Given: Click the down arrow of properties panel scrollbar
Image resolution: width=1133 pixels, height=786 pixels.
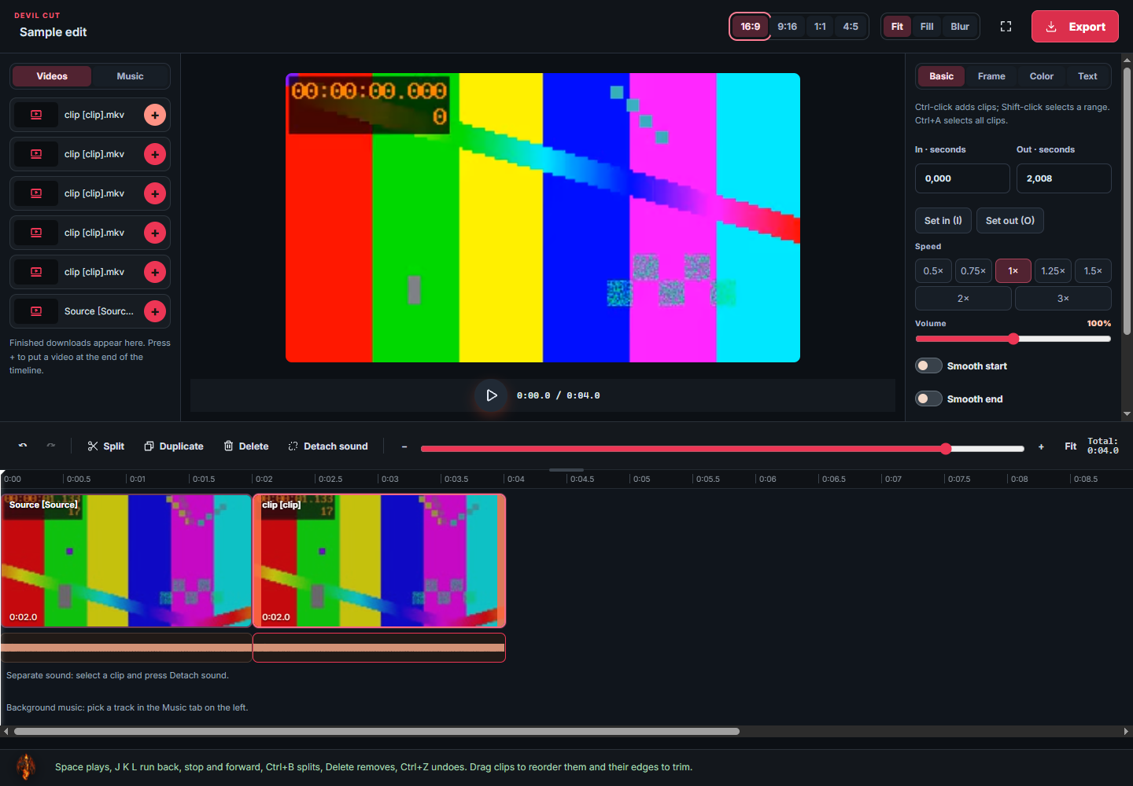Looking at the screenshot, I should point(1127,414).
